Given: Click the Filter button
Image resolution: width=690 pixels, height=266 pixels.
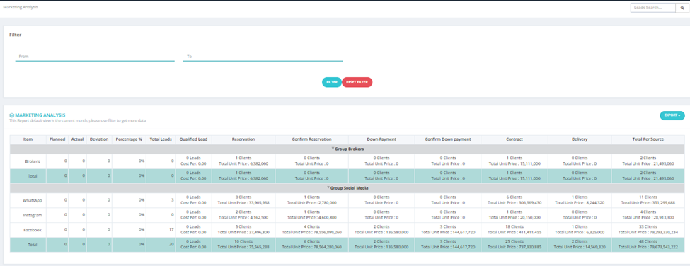Looking at the screenshot, I should point(332,82).
